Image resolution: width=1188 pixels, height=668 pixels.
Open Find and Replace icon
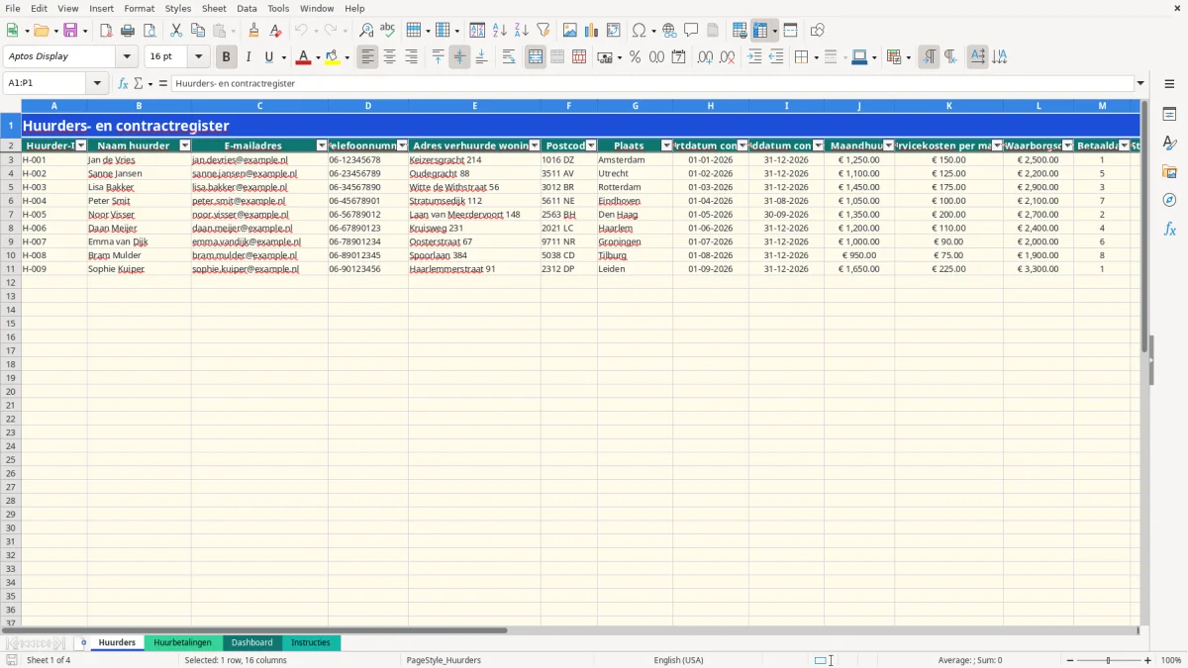point(366,31)
